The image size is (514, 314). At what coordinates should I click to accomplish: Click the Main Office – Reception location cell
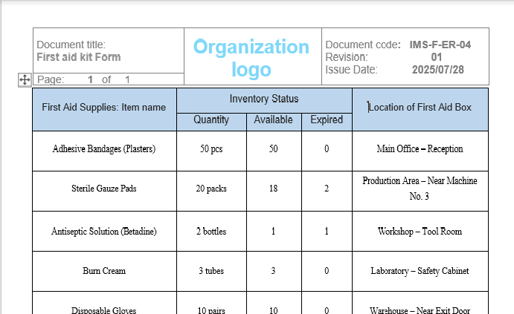420,149
